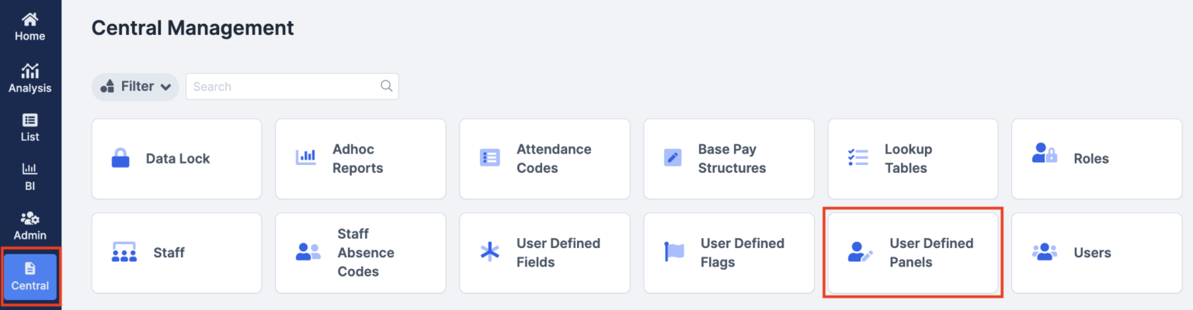Select the Central sidebar item
This screenshot has width=1193, height=310.
(x=30, y=277)
